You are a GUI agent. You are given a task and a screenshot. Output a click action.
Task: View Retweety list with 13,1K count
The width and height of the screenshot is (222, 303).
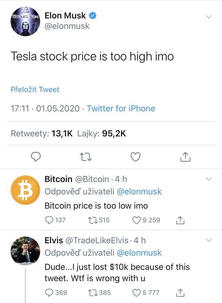42,134
